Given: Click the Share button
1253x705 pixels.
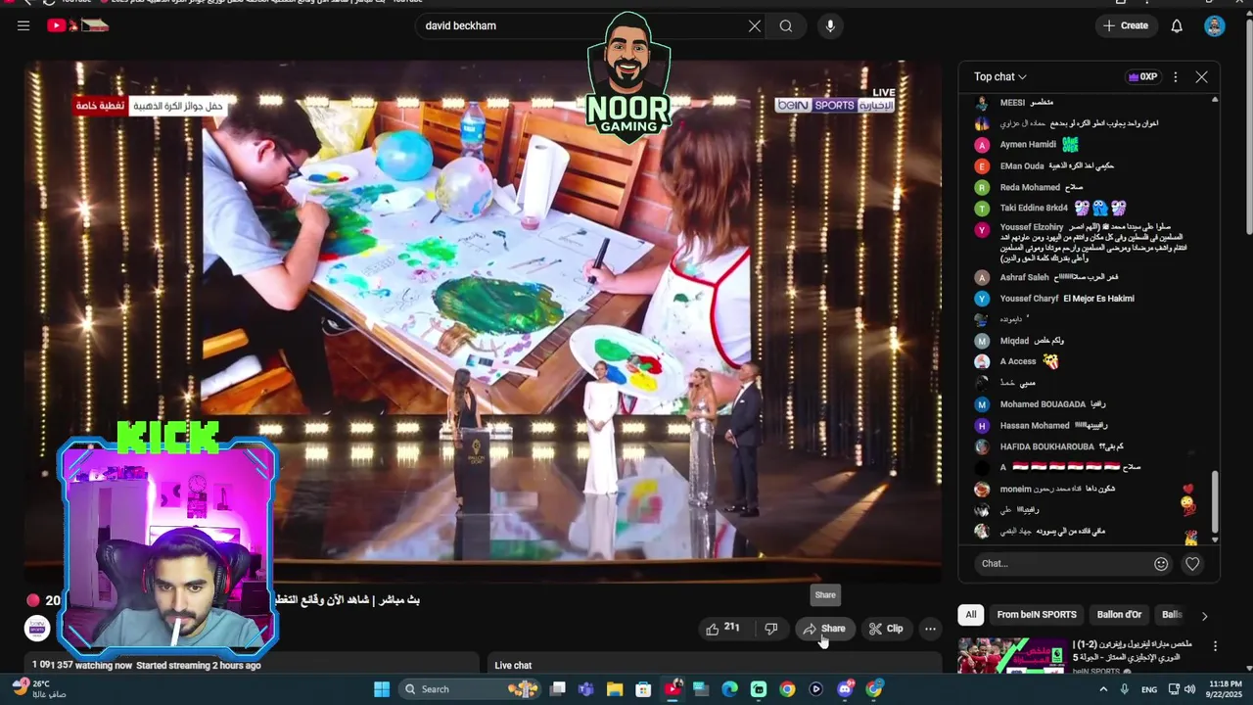Looking at the screenshot, I should pos(824,629).
